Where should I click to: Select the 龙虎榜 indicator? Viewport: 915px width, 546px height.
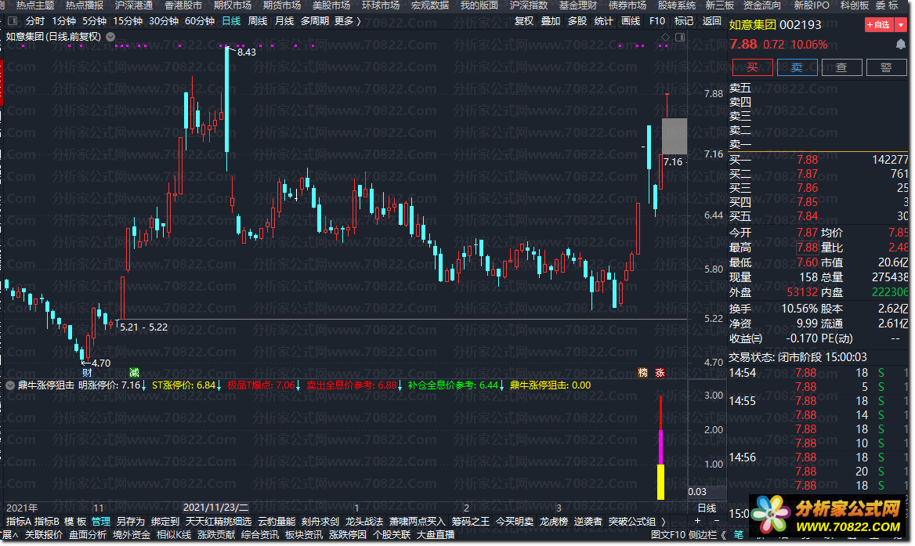554,522
